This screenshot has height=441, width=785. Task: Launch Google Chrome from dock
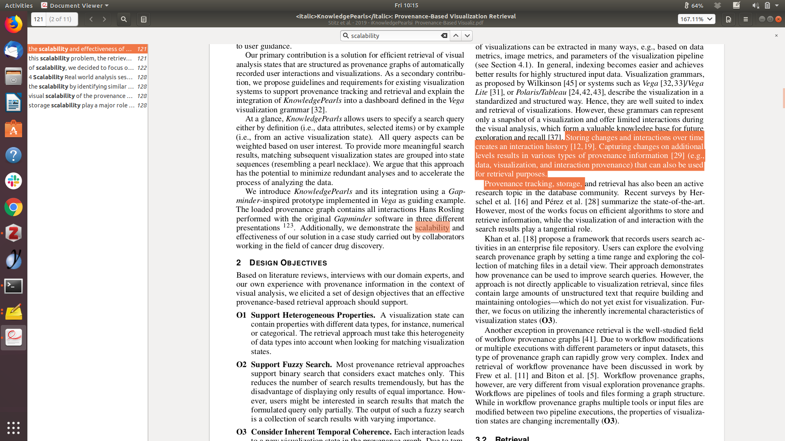pos(13,207)
